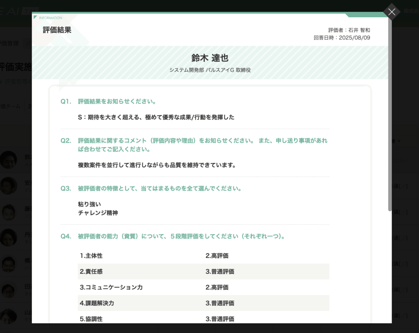Click the 3.普通評価 value in the 責任感 row
The height and width of the screenshot is (333, 419).
(220, 271)
